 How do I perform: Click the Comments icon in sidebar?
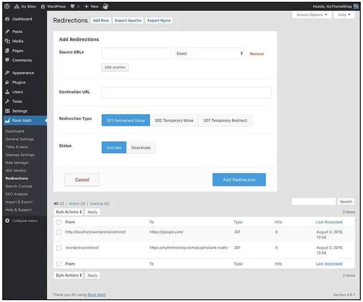point(8,60)
